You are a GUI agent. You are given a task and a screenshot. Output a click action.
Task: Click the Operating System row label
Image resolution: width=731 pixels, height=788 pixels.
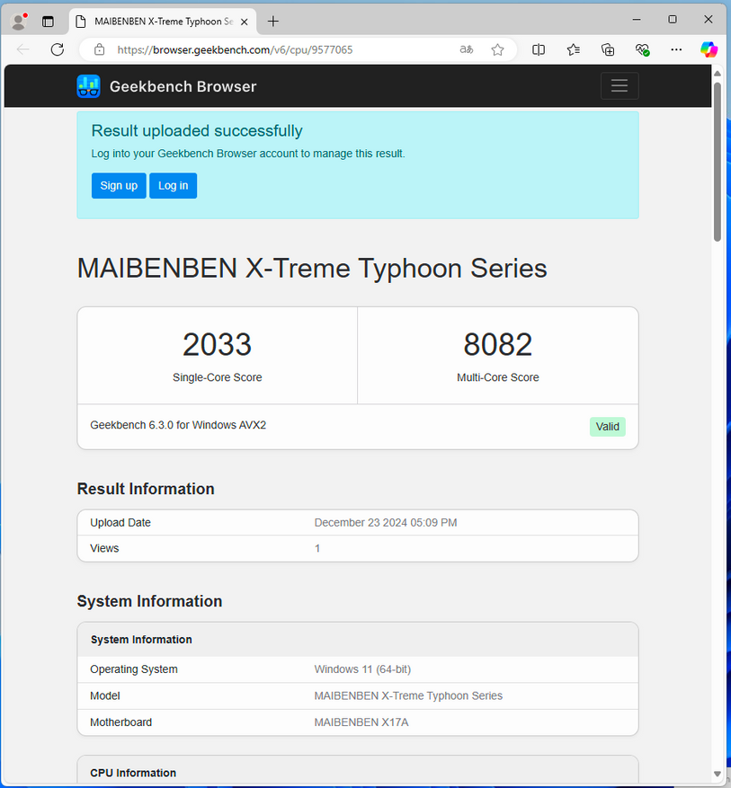click(134, 669)
